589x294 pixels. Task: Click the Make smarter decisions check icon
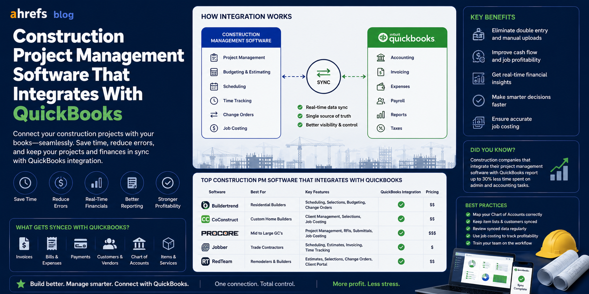click(478, 100)
